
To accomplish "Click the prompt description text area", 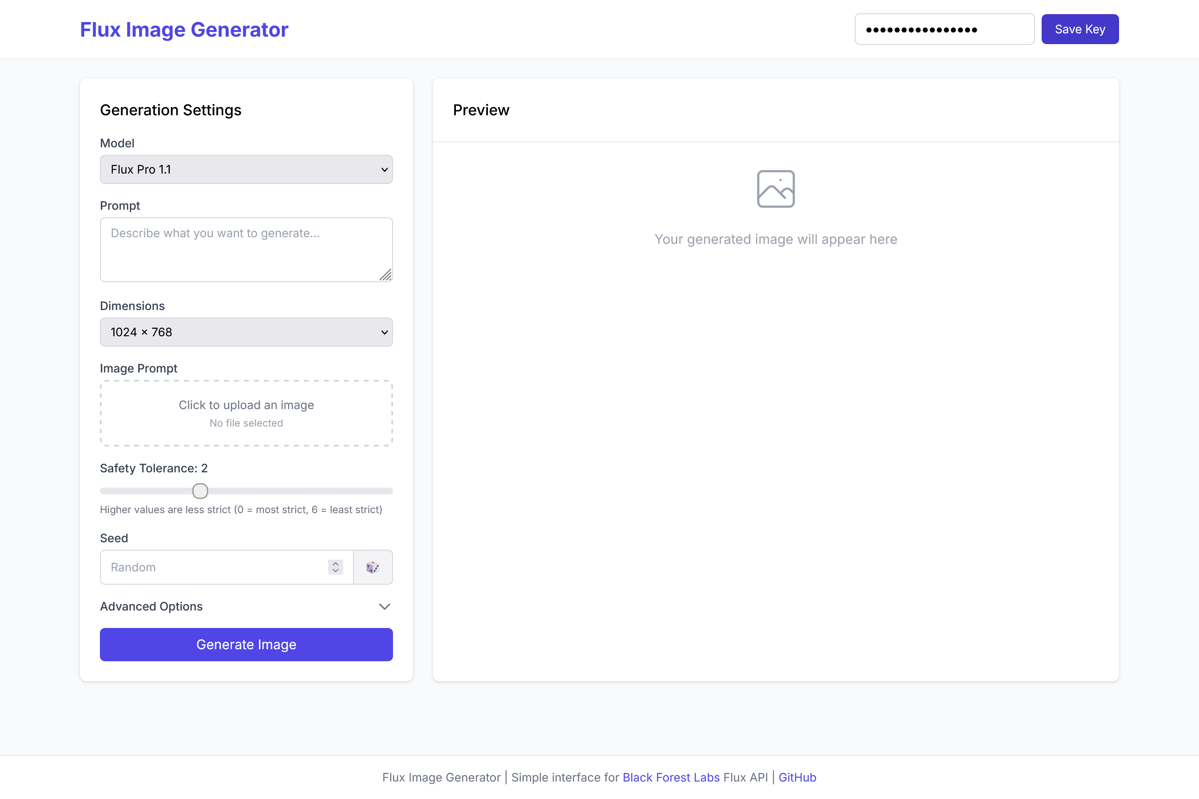I will click(246, 250).
